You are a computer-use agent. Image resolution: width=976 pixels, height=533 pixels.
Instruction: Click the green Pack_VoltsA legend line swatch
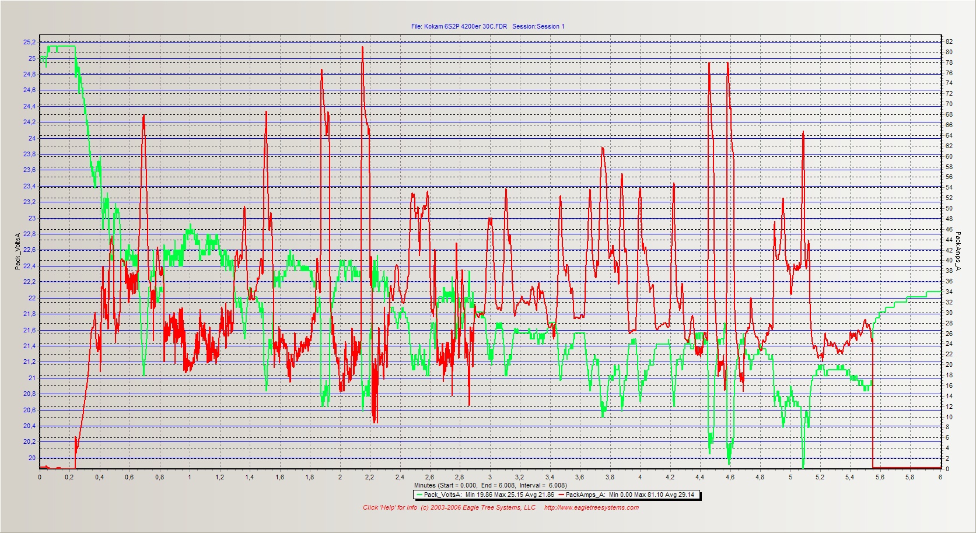click(419, 495)
